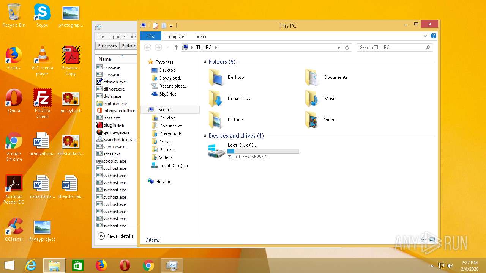The height and width of the screenshot is (273, 486).
Task: Select the Skype desktop icon
Action: pos(42,16)
